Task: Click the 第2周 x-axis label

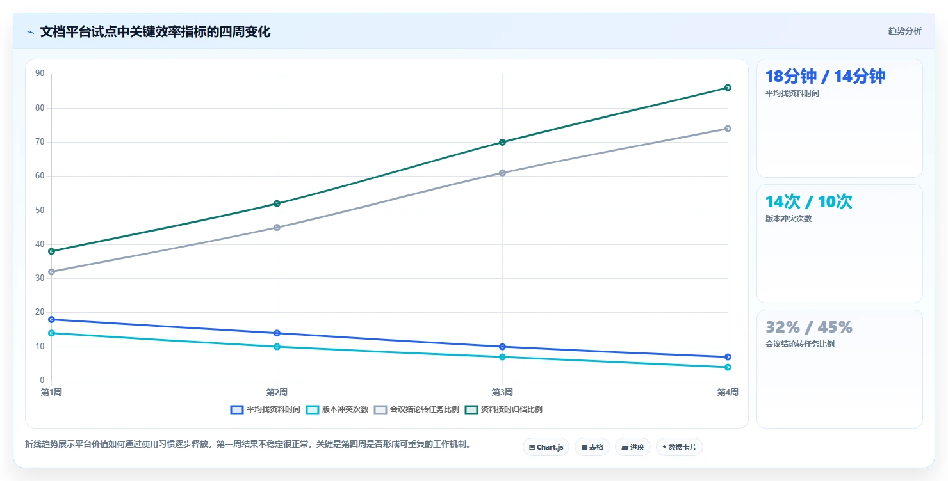Action: coord(277,392)
